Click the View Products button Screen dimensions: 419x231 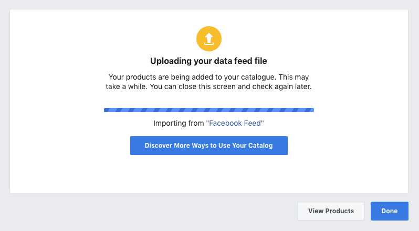pos(331,211)
